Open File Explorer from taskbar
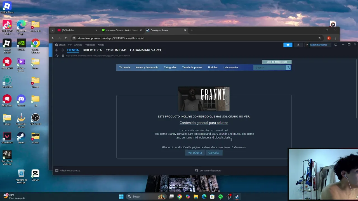 (196, 197)
